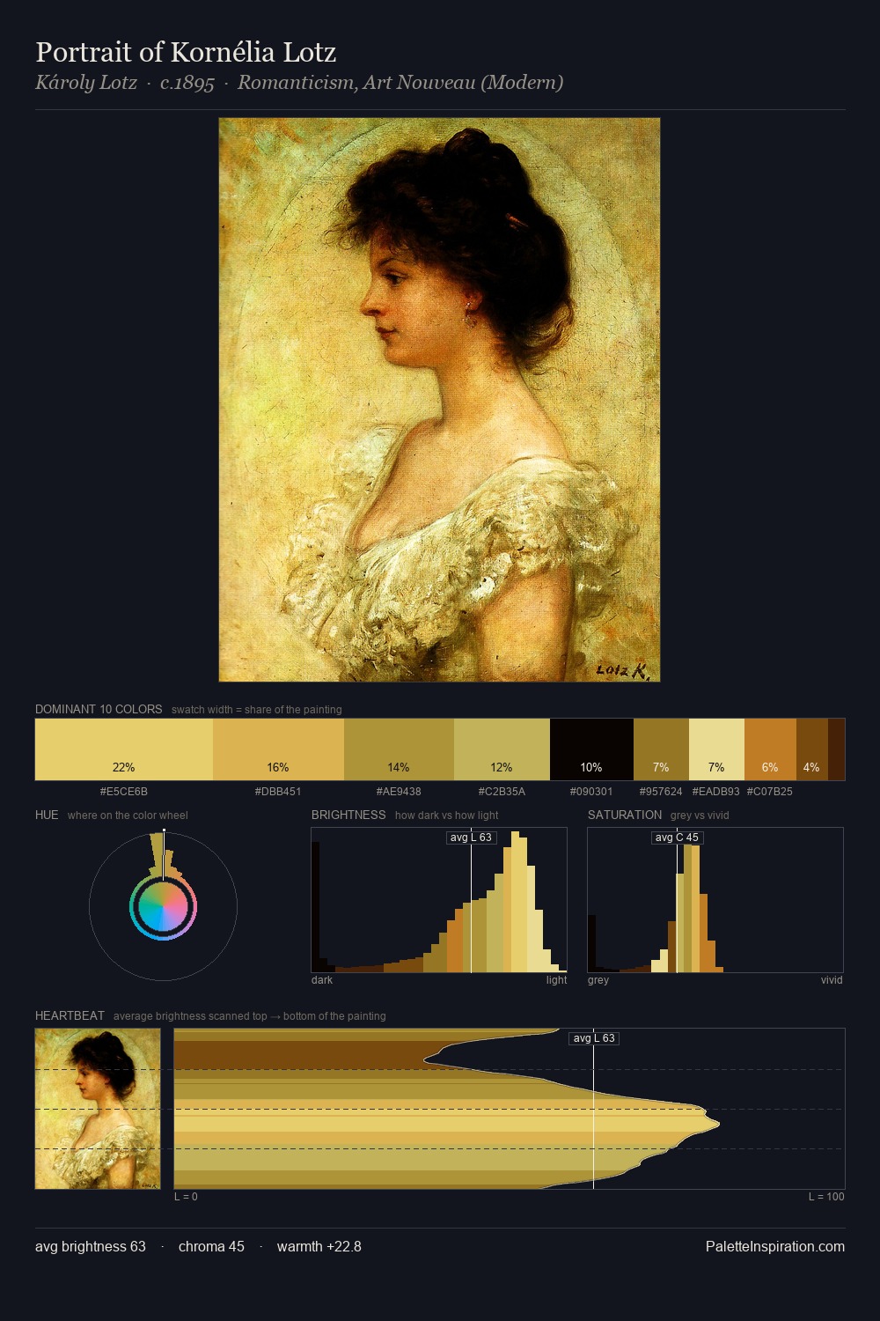Select the orange 6% swatch #C07B25
Image resolution: width=880 pixels, height=1321 pixels.
[770, 749]
